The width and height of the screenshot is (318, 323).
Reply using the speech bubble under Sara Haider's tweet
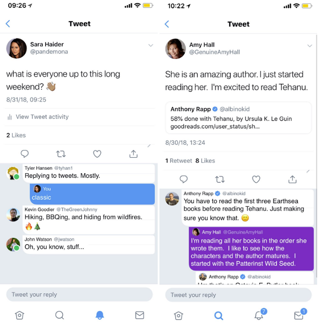(25, 154)
